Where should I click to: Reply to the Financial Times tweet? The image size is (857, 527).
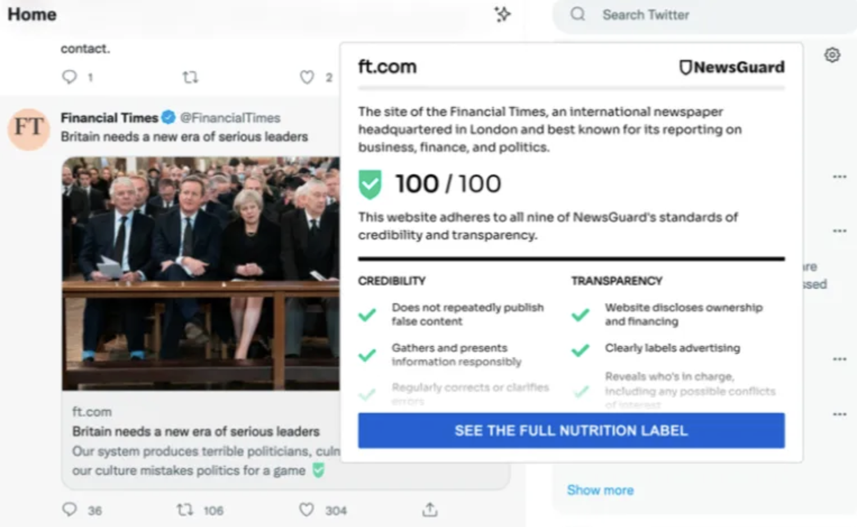click(70, 510)
